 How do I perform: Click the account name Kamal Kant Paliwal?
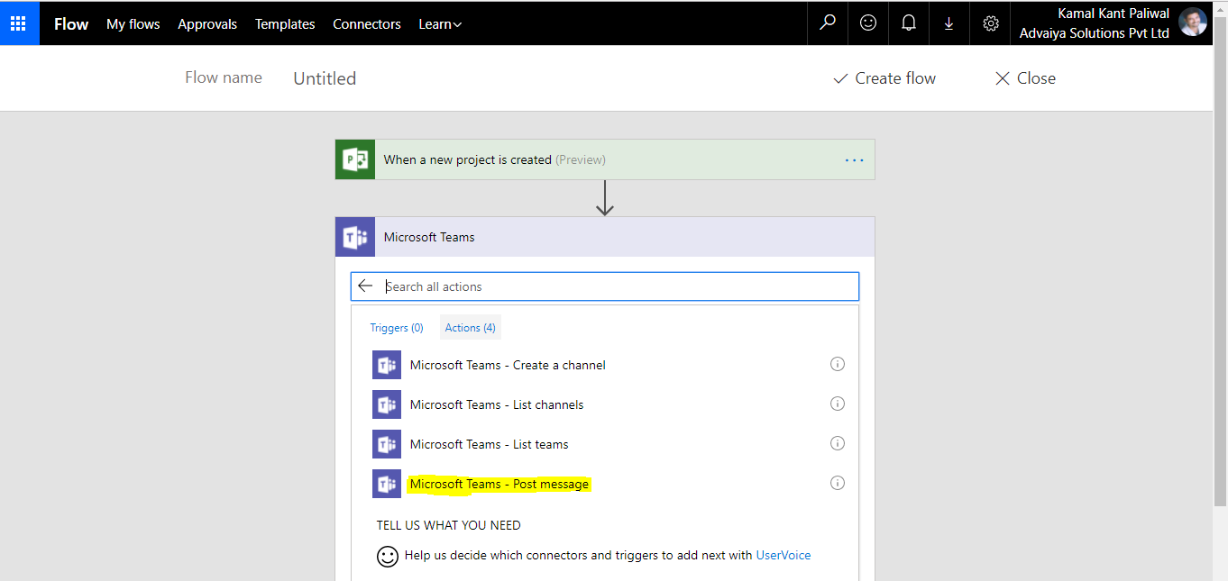1113,14
